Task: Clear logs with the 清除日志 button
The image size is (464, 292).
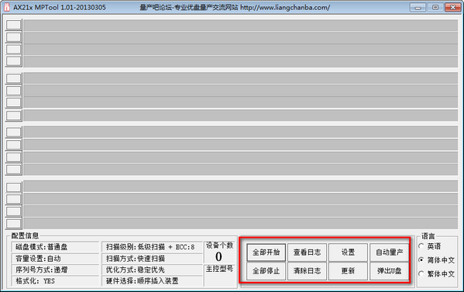Action: [307, 271]
